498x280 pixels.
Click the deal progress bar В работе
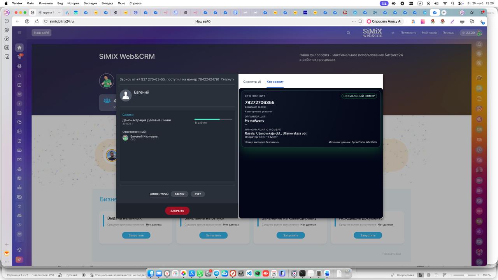213,119
